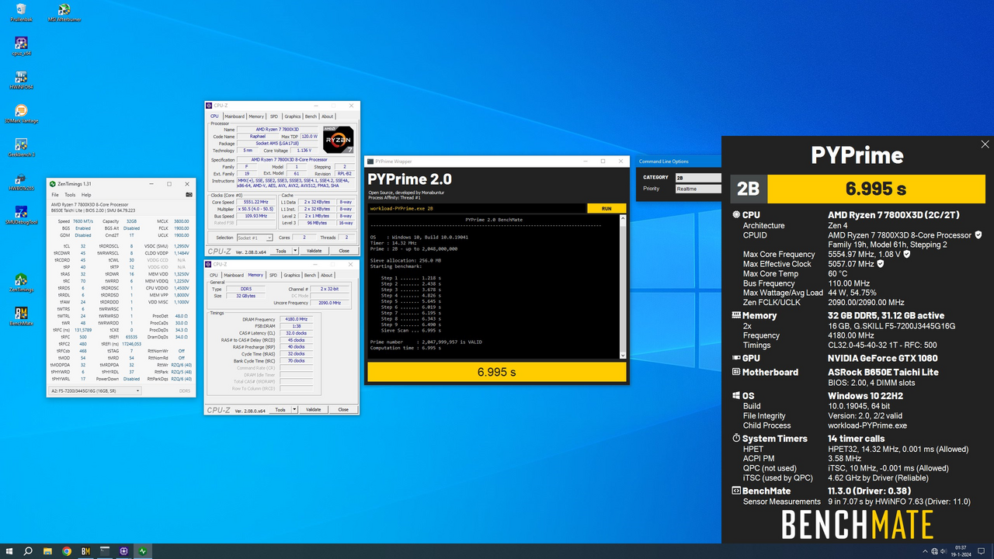
Task: Open the Geekbench 3 desktop shortcut
Action: tap(21, 145)
